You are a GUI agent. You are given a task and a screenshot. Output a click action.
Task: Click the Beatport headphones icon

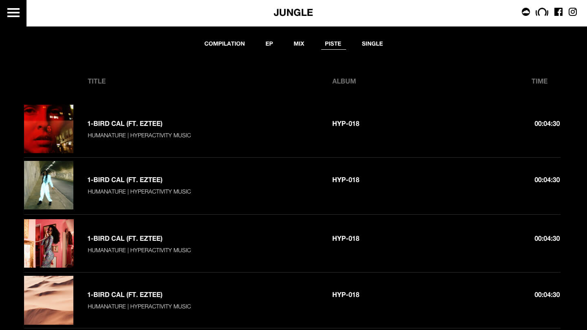[542, 12]
